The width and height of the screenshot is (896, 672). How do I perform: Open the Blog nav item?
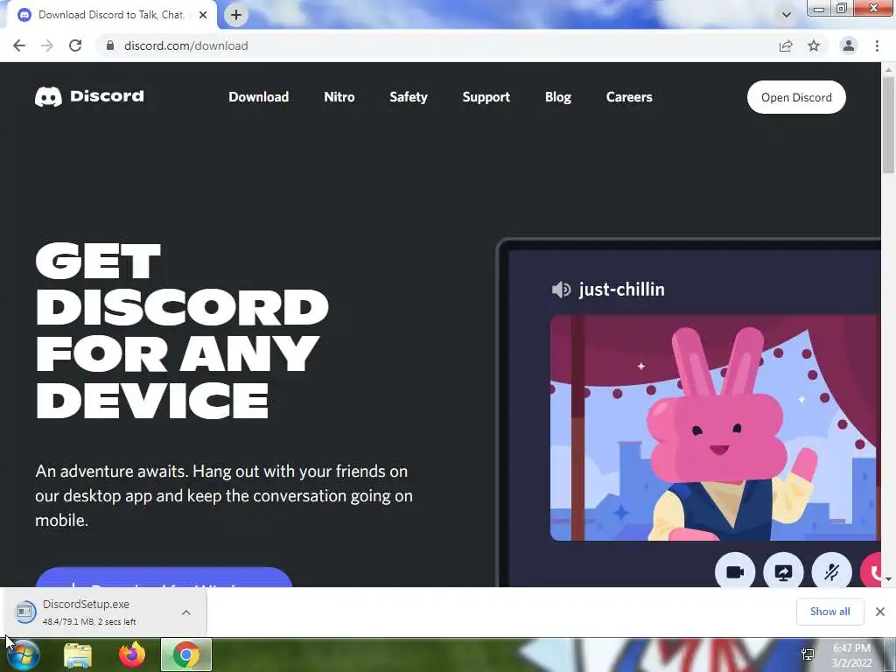click(x=558, y=97)
